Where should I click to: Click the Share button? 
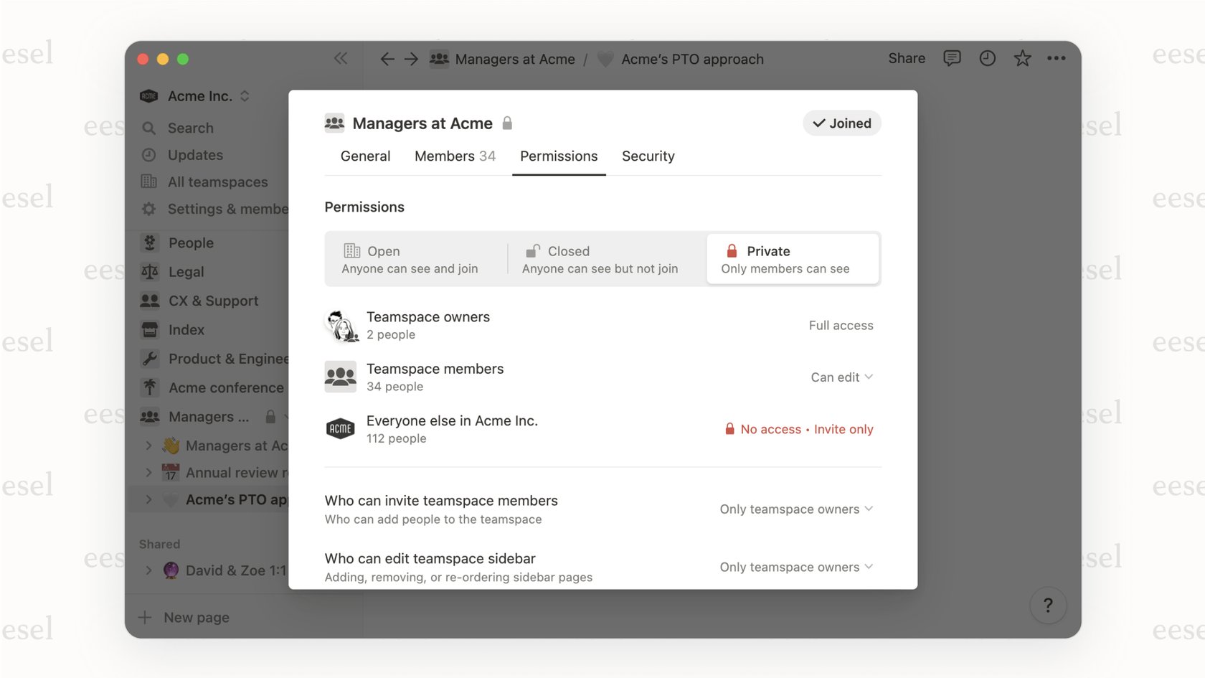906,58
